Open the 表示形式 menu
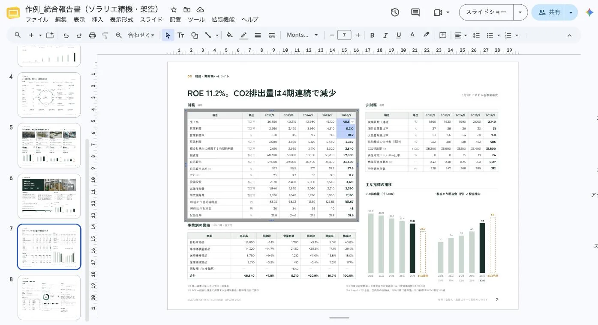 coord(121,20)
